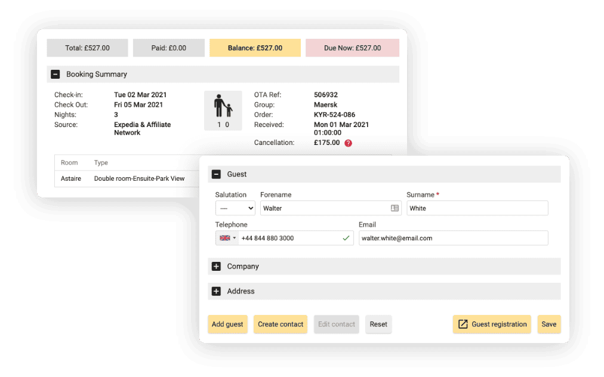Click the adult and child occupancy icon
Image resolution: width=604 pixels, height=377 pixels.
click(x=223, y=110)
